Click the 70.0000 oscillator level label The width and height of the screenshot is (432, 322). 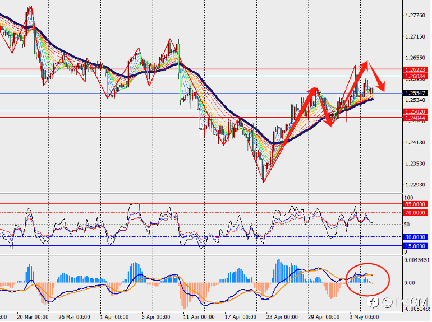click(416, 213)
